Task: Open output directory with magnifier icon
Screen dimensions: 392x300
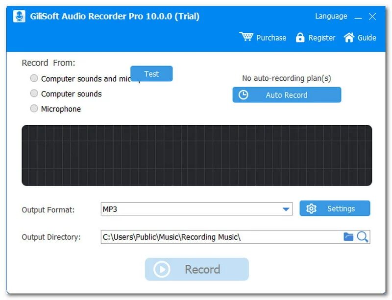Action: [x=362, y=237]
